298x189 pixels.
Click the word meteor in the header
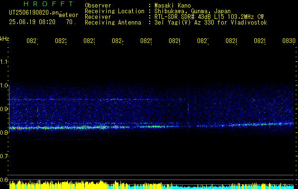69,15
